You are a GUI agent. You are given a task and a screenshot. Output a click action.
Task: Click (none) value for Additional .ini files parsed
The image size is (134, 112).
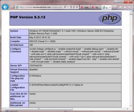(32, 103)
